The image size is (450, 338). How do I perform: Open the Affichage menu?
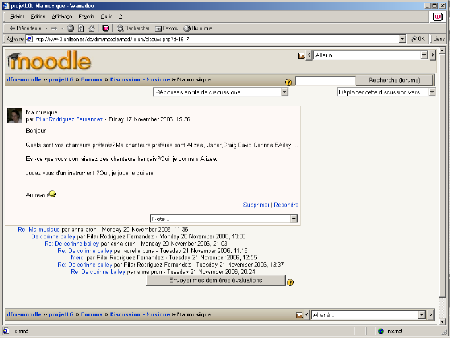point(62,16)
